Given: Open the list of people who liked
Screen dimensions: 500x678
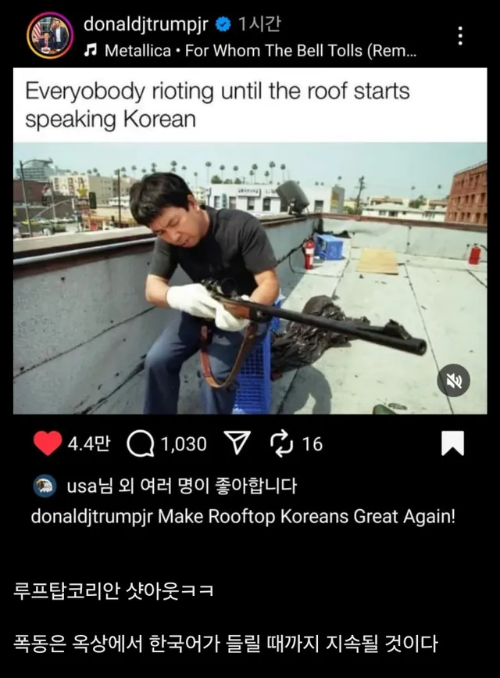Looking at the screenshot, I should coord(182,486).
